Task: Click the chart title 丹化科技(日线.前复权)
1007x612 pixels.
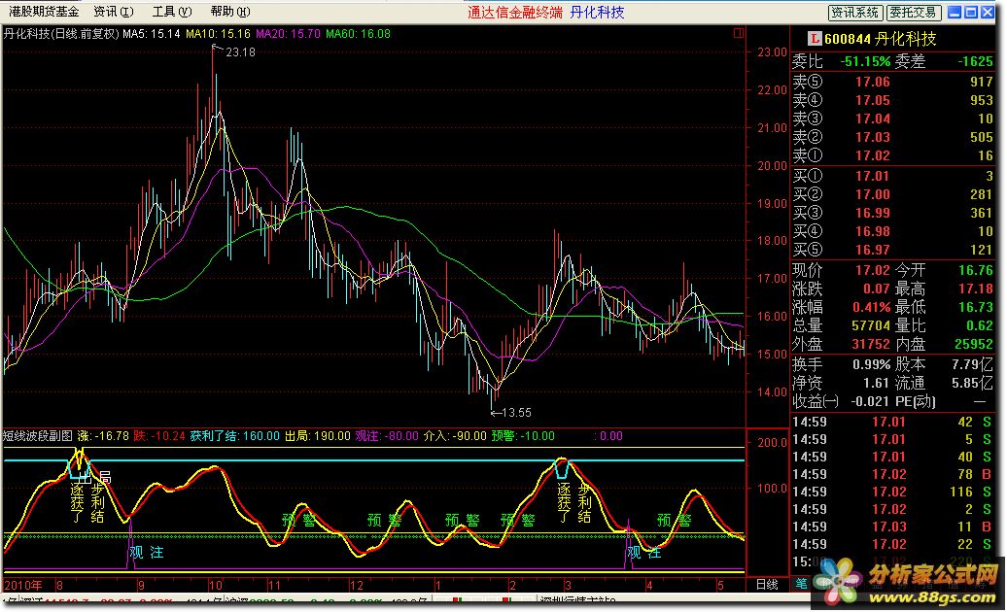Action: coord(62,33)
